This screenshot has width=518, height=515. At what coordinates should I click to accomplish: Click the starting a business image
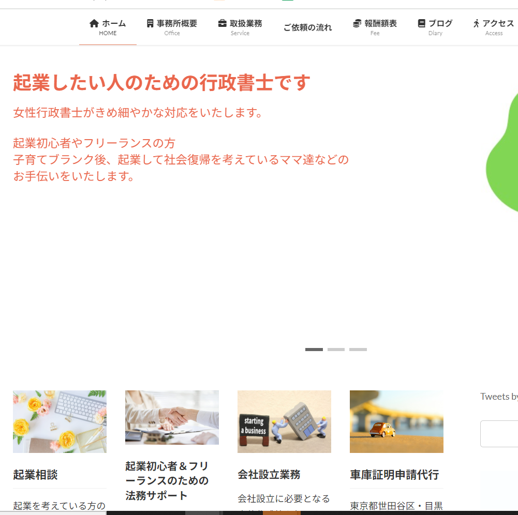(x=284, y=421)
